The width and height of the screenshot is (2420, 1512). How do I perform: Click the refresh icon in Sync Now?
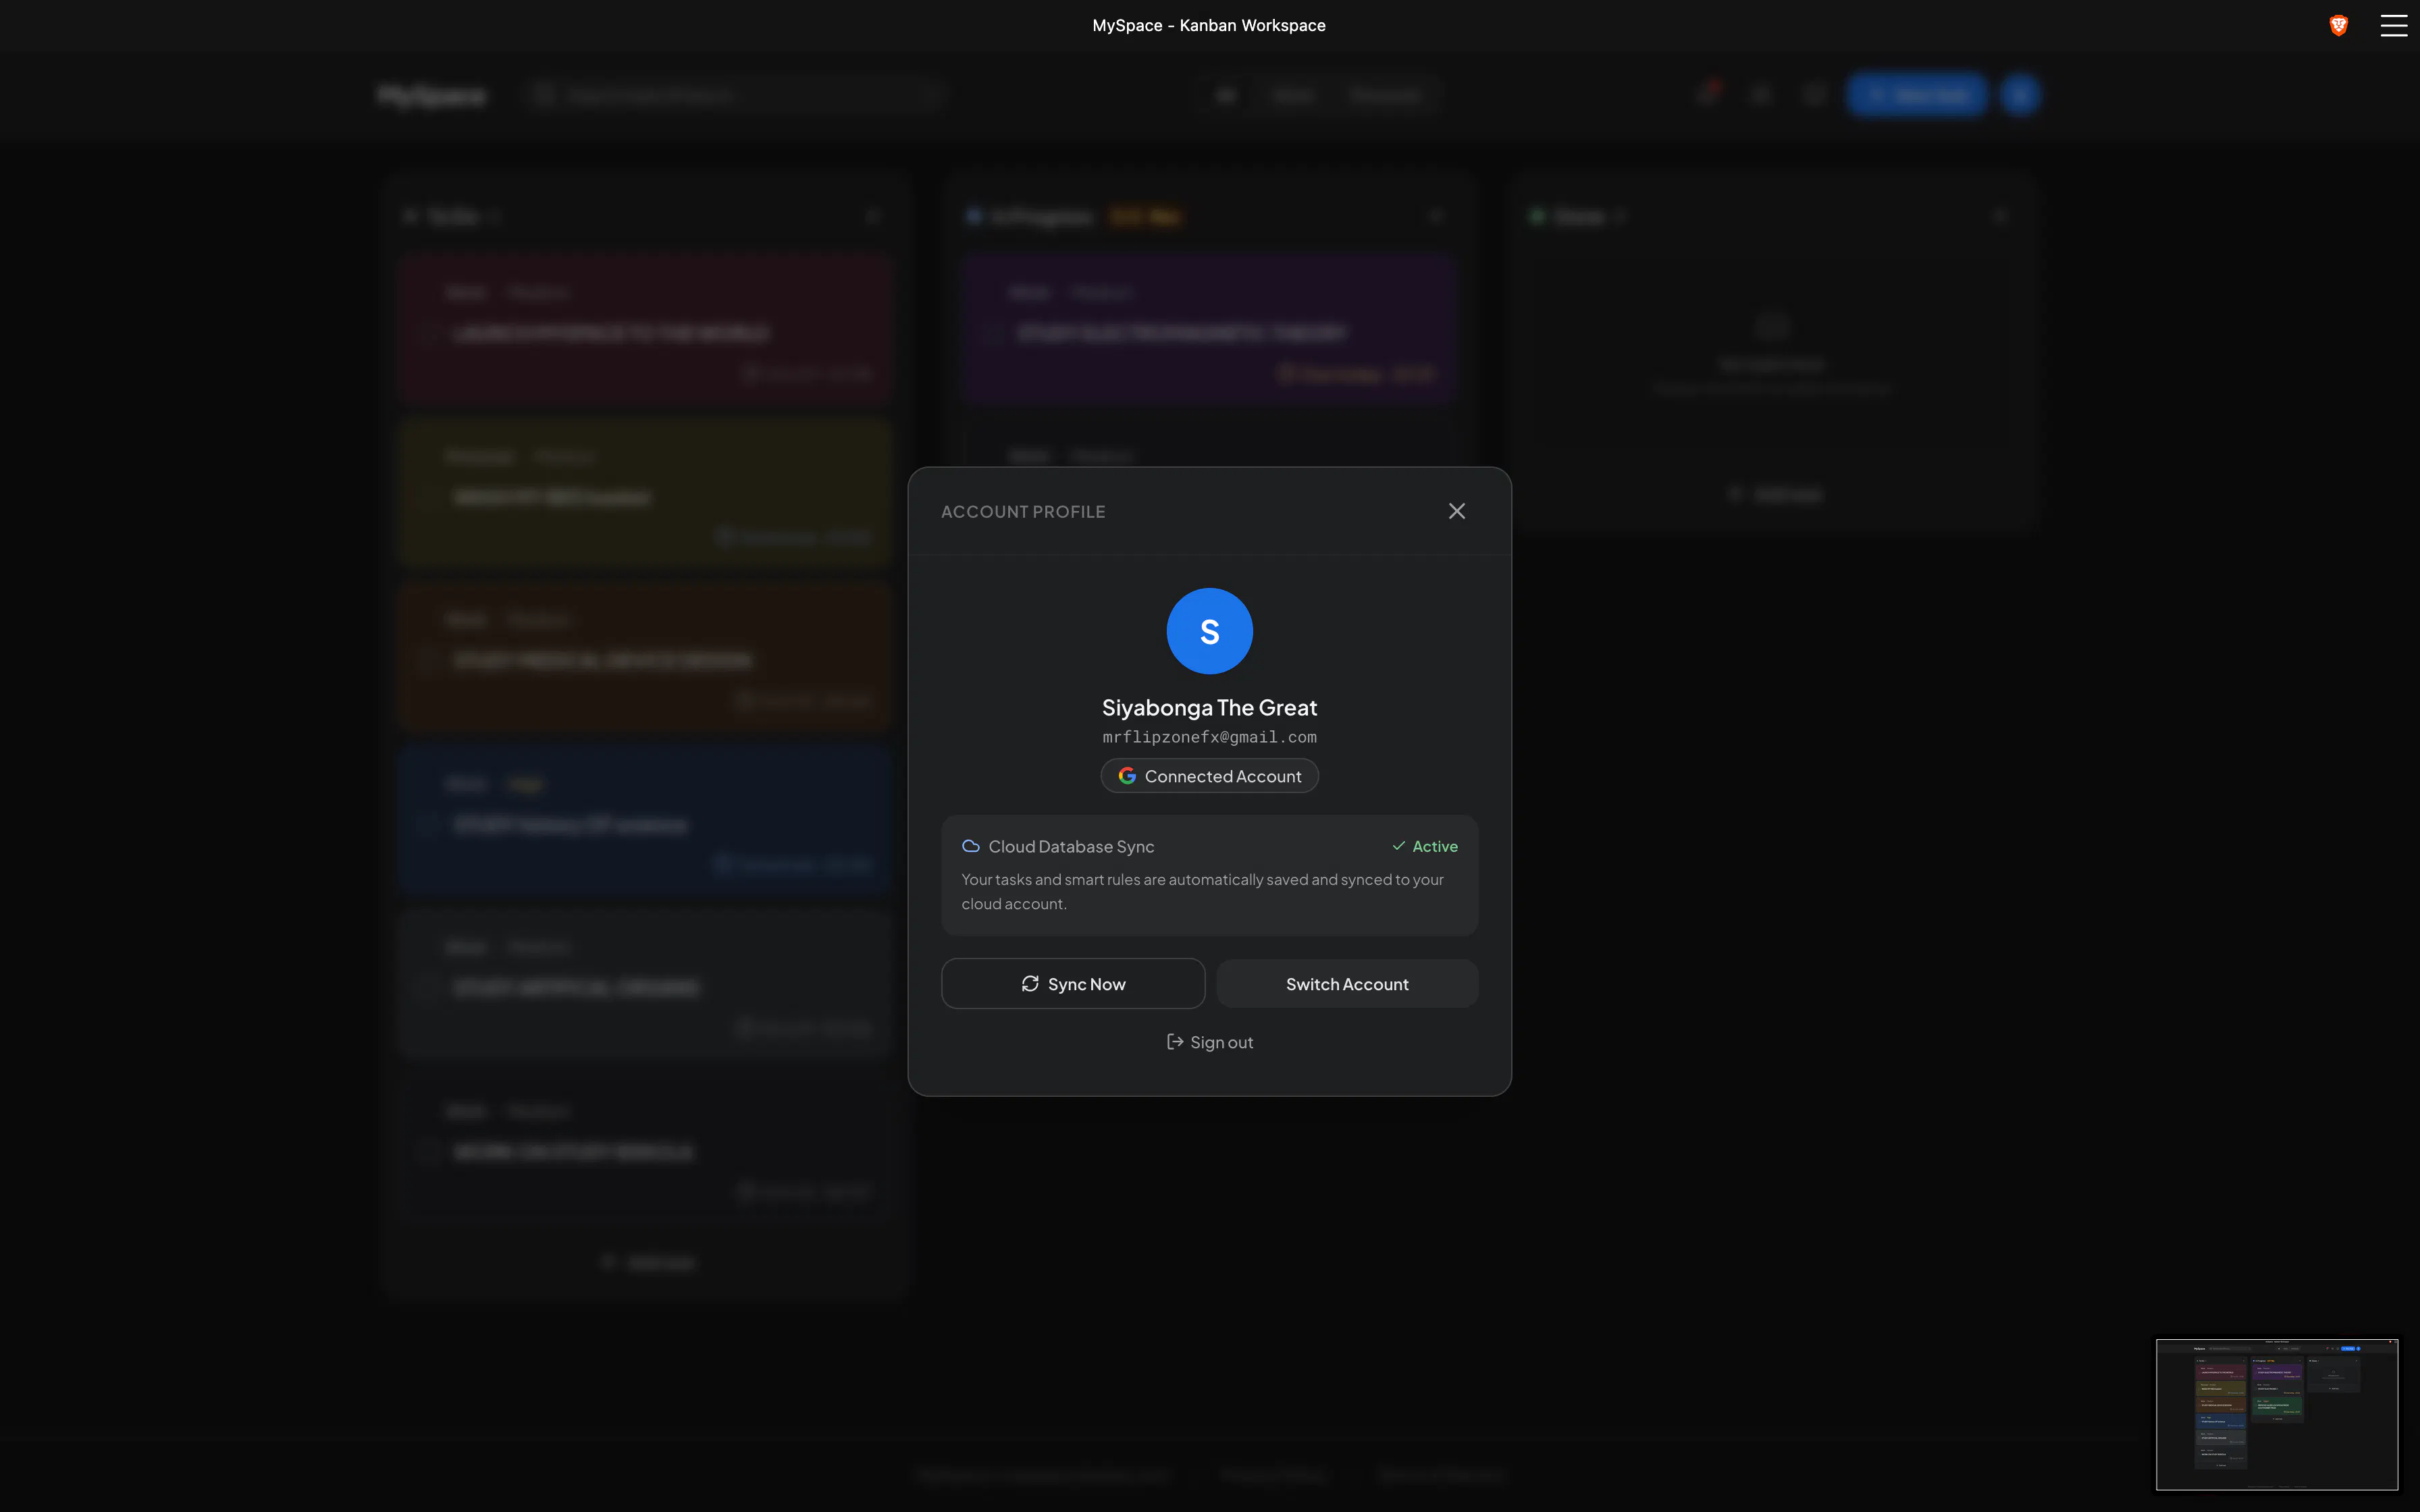pos(1030,984)
